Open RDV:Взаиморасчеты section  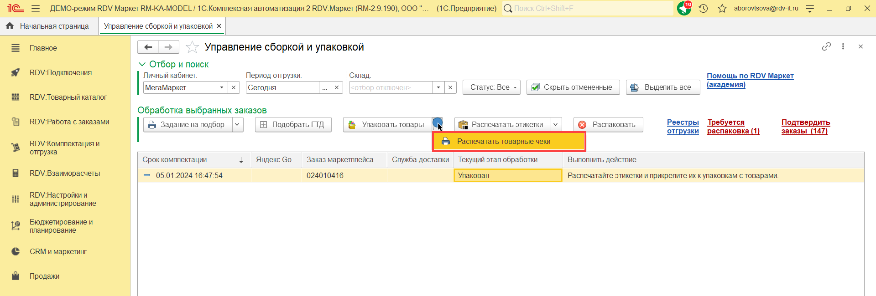pyautogui.click(x=65, y=173)
